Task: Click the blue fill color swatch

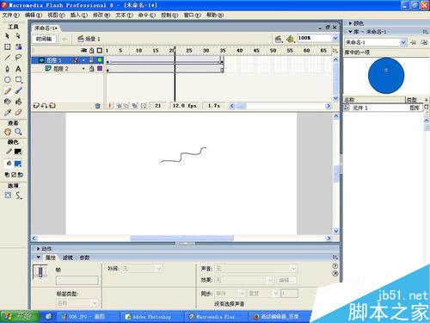Action: [x=18, y=164]
